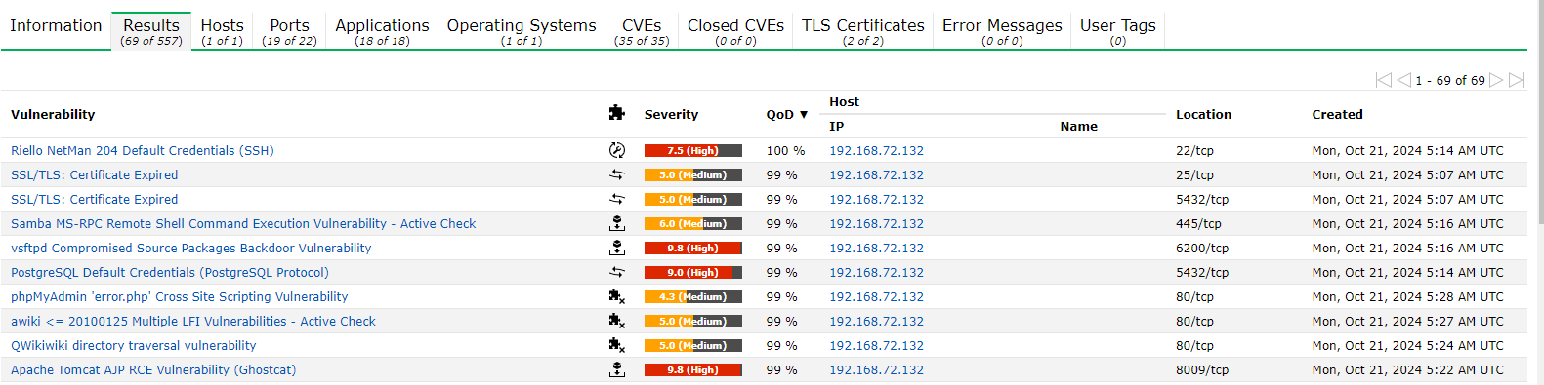The image size is (1544, 385).
Task: Go to next page of results
Action: coord(1496,80)
